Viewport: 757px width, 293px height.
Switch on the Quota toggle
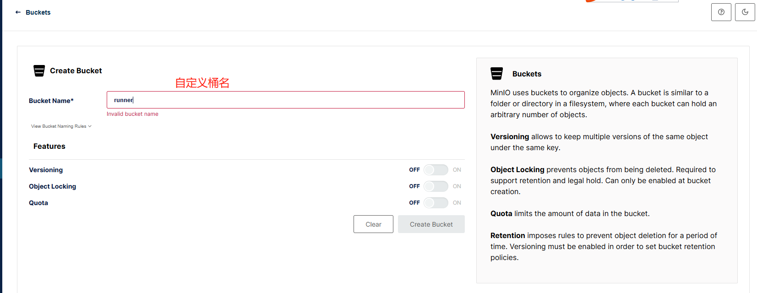point(436,203)
